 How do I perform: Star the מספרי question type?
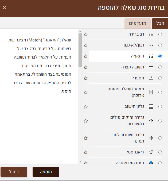point(86,78)
